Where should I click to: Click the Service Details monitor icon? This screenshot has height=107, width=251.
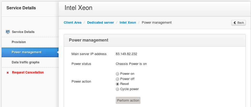[8, 32]
